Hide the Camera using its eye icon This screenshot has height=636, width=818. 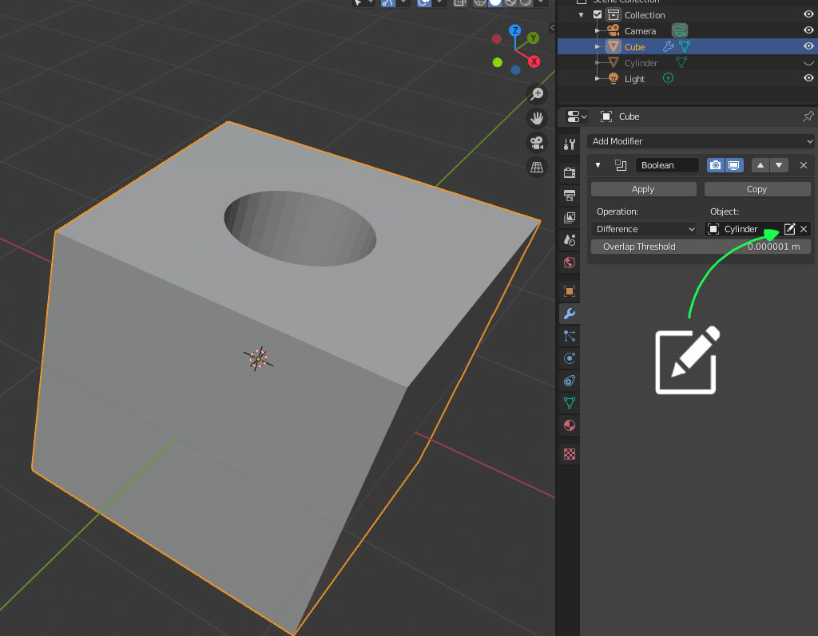click(808, 31)
